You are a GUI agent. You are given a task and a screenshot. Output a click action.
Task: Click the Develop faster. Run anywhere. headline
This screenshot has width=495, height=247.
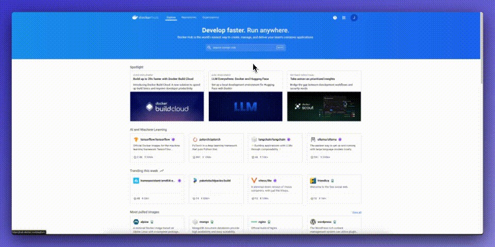click(x=245, y=30)
